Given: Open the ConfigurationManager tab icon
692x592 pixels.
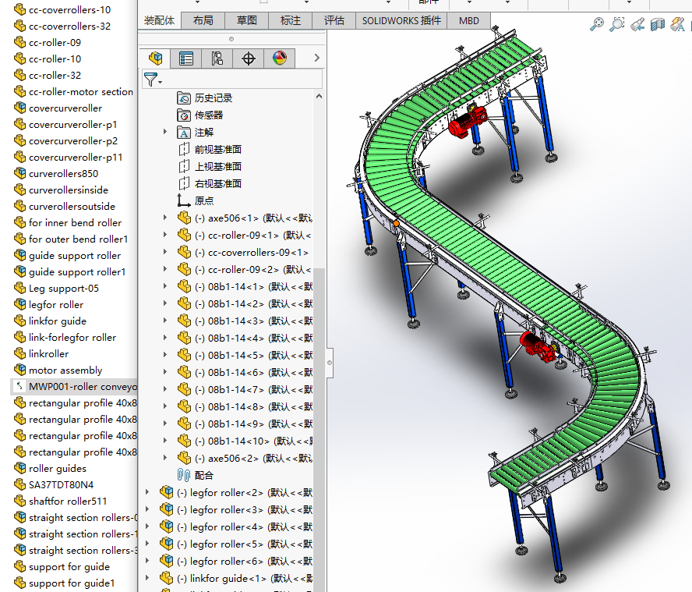Looking at the screenshot, I should click(x=217, y=58).
